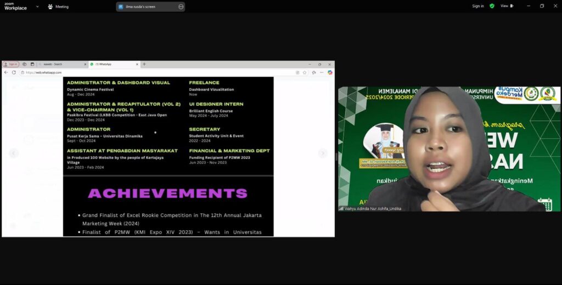Go to next image with right arrow
Screen dimensions: 562x285
tap(323, 153)
